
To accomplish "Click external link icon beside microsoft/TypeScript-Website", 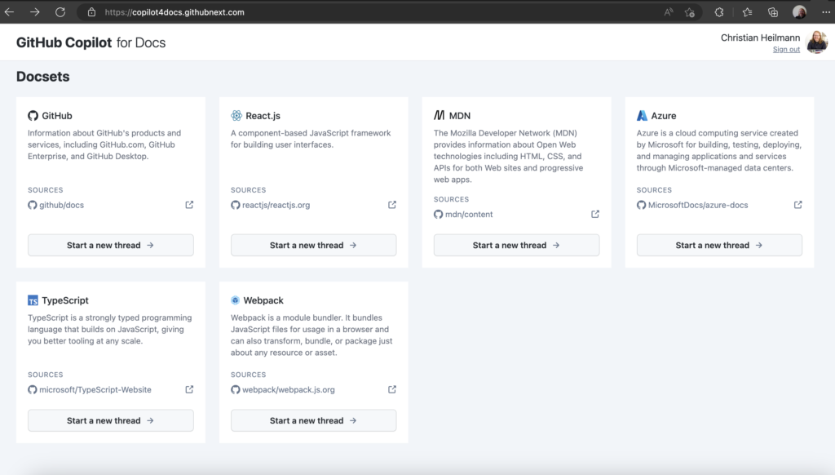I will tap(189, 389).
